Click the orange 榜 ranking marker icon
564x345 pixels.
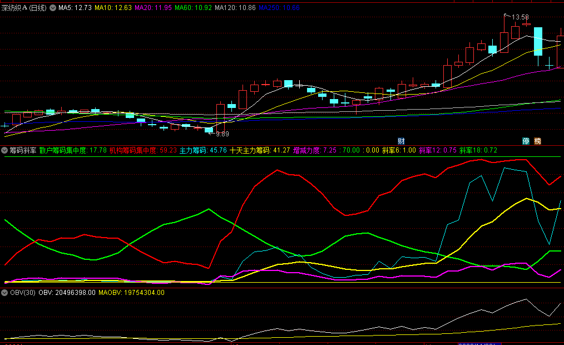537,140
